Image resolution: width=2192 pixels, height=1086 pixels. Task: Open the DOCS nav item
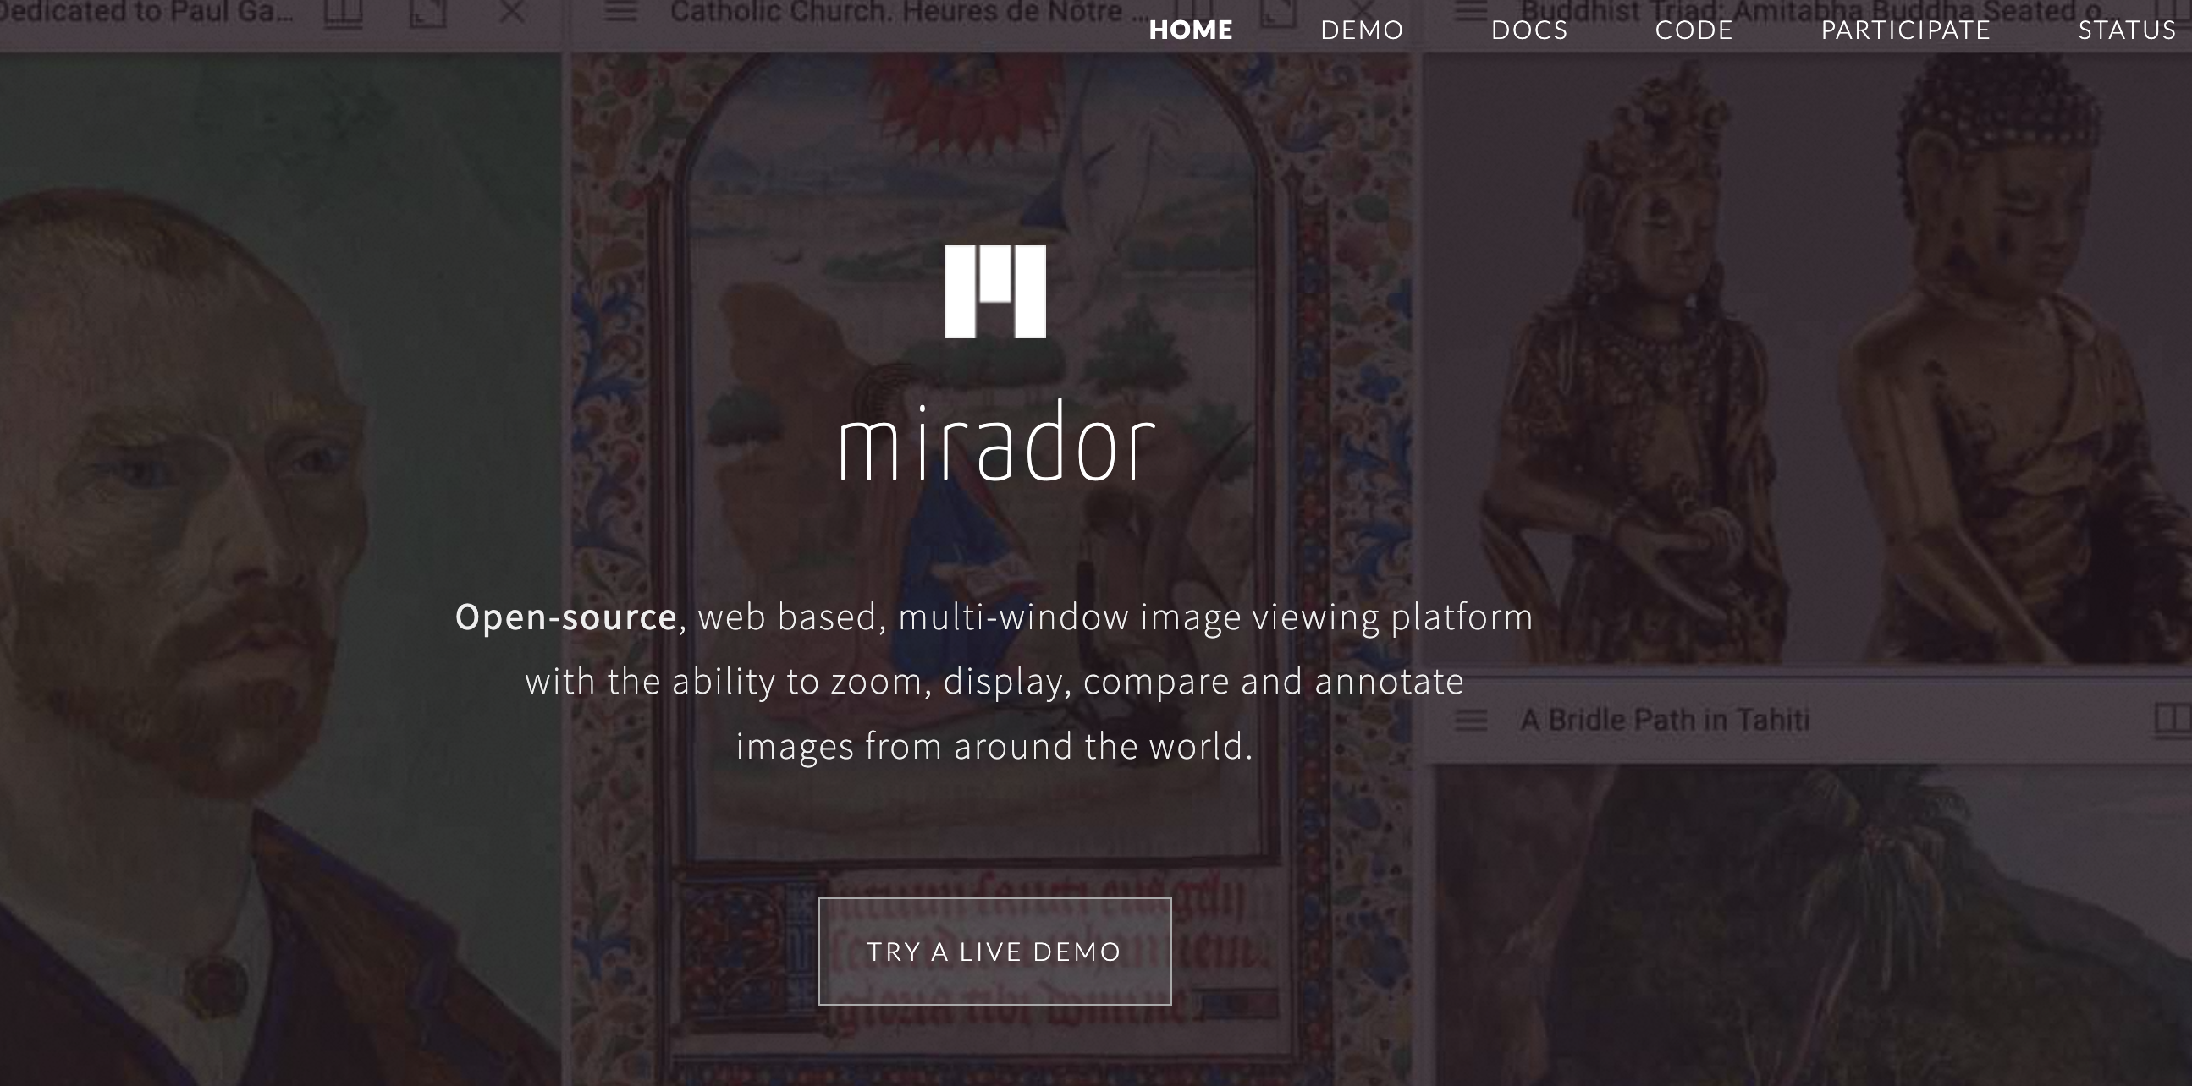[x=1529, y=30]
